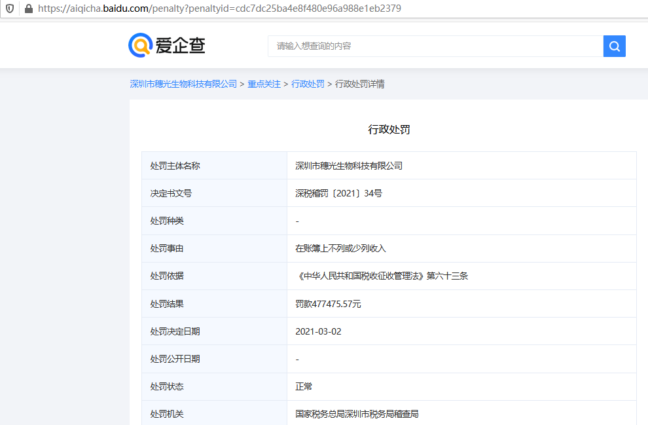Image resolution: width=648 pixels, height=425 pixels.
Task: Select the 处罚状态 label cell
Action: pos(215,386)
